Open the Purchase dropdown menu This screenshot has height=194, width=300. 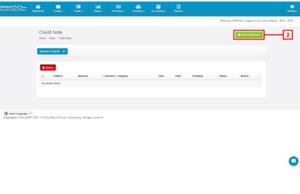(x=118, y=9)
